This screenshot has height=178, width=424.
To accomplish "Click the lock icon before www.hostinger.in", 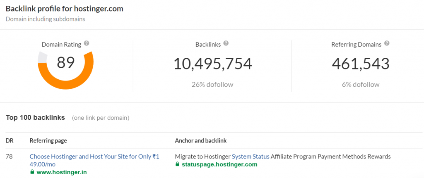I will [32, 172].
